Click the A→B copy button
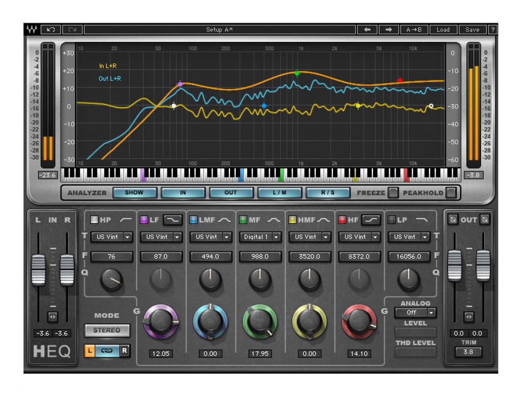 (x=414, y=30)
